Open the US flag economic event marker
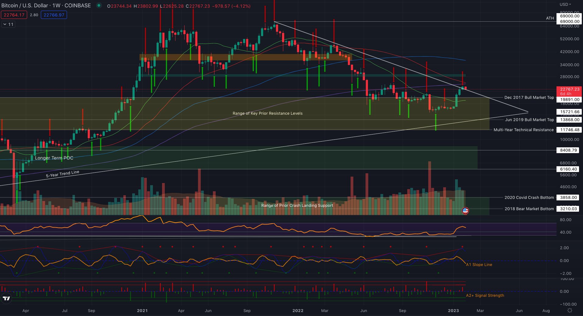This screenshot has height=316, width=583. 465,210
